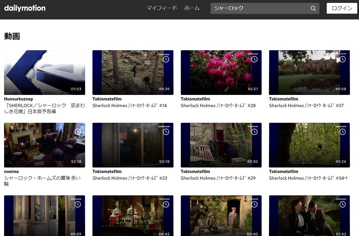Toggle watch later on Sherlock Holmes #37
Image resolution: width=359 pixels, height=236 pixels.
point(343,59)
